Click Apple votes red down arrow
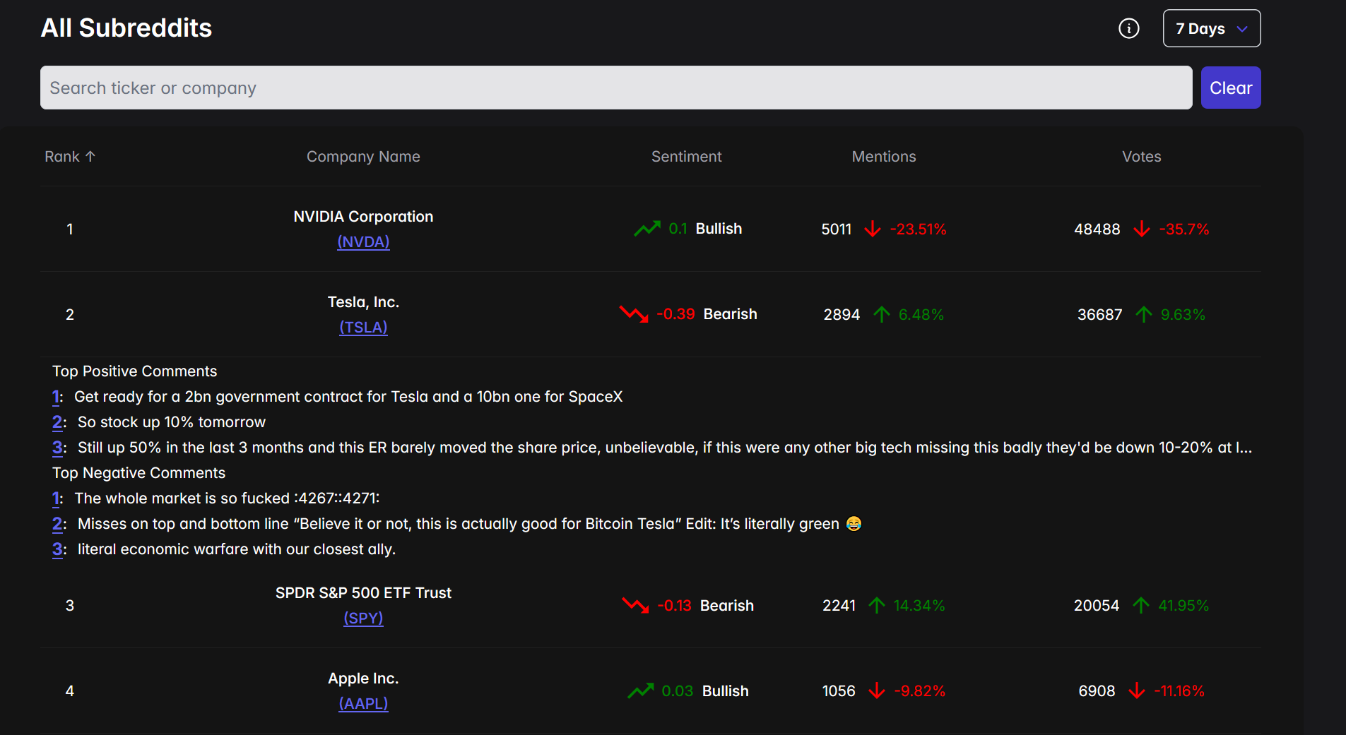This screenshot has height=735, width=1346. pos(1137,691)
